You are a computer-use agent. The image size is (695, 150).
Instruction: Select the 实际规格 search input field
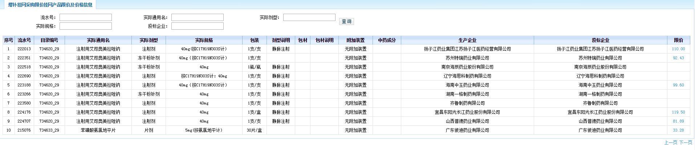click(86, 26)
